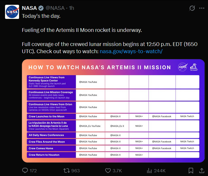The image size is (208, 176).
Task: Click the Grok slashed-circle icon
Action: 192,8
